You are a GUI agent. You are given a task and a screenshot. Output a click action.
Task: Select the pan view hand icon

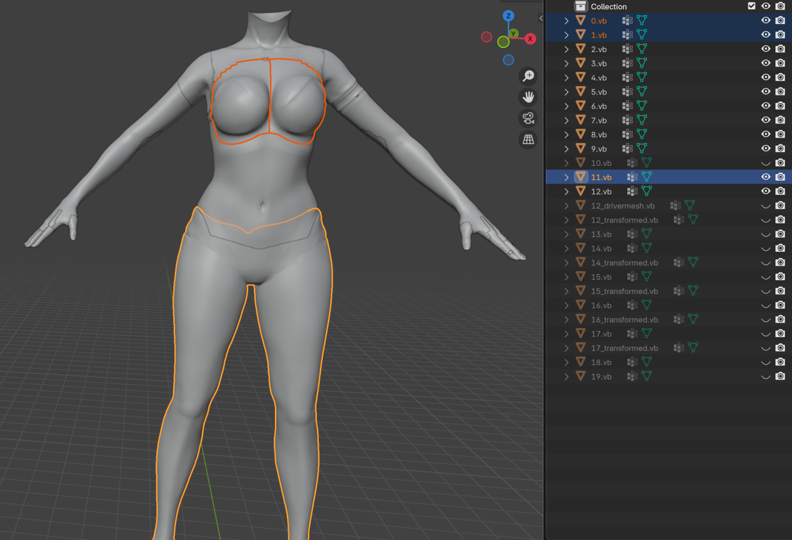point(528,97)
